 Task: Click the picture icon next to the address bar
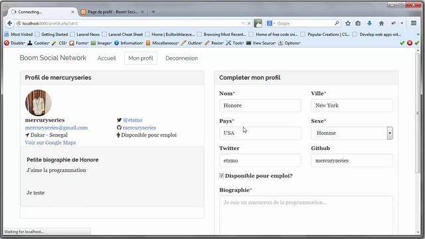coord(258,24)
